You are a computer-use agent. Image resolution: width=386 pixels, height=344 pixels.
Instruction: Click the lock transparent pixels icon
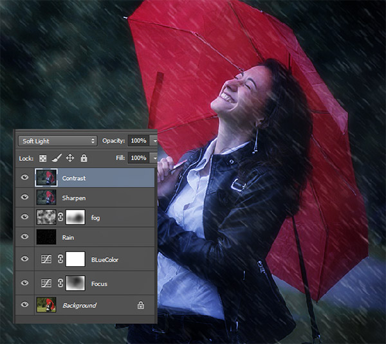tap(43, 158)
